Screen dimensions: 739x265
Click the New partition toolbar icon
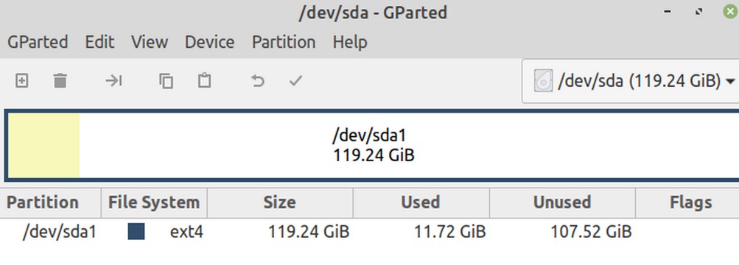pos(21,81)
